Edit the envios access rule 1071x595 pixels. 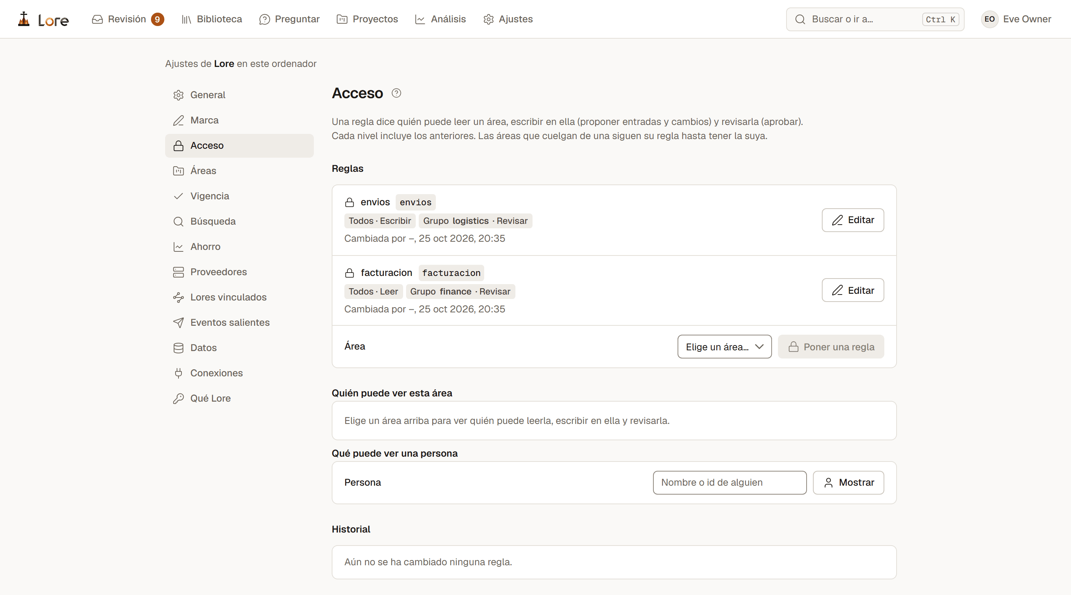(853, 220)
